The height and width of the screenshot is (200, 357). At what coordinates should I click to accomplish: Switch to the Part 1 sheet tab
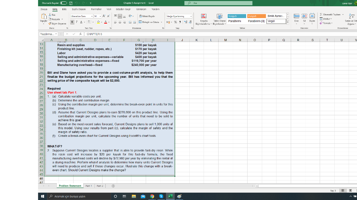pyautogui.click(x=89, y=186)
